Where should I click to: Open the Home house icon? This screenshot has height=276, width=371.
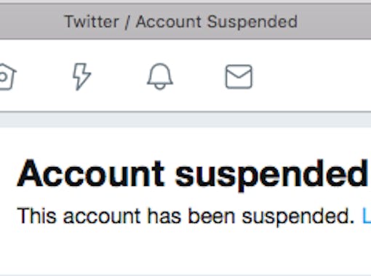(7, 76)
